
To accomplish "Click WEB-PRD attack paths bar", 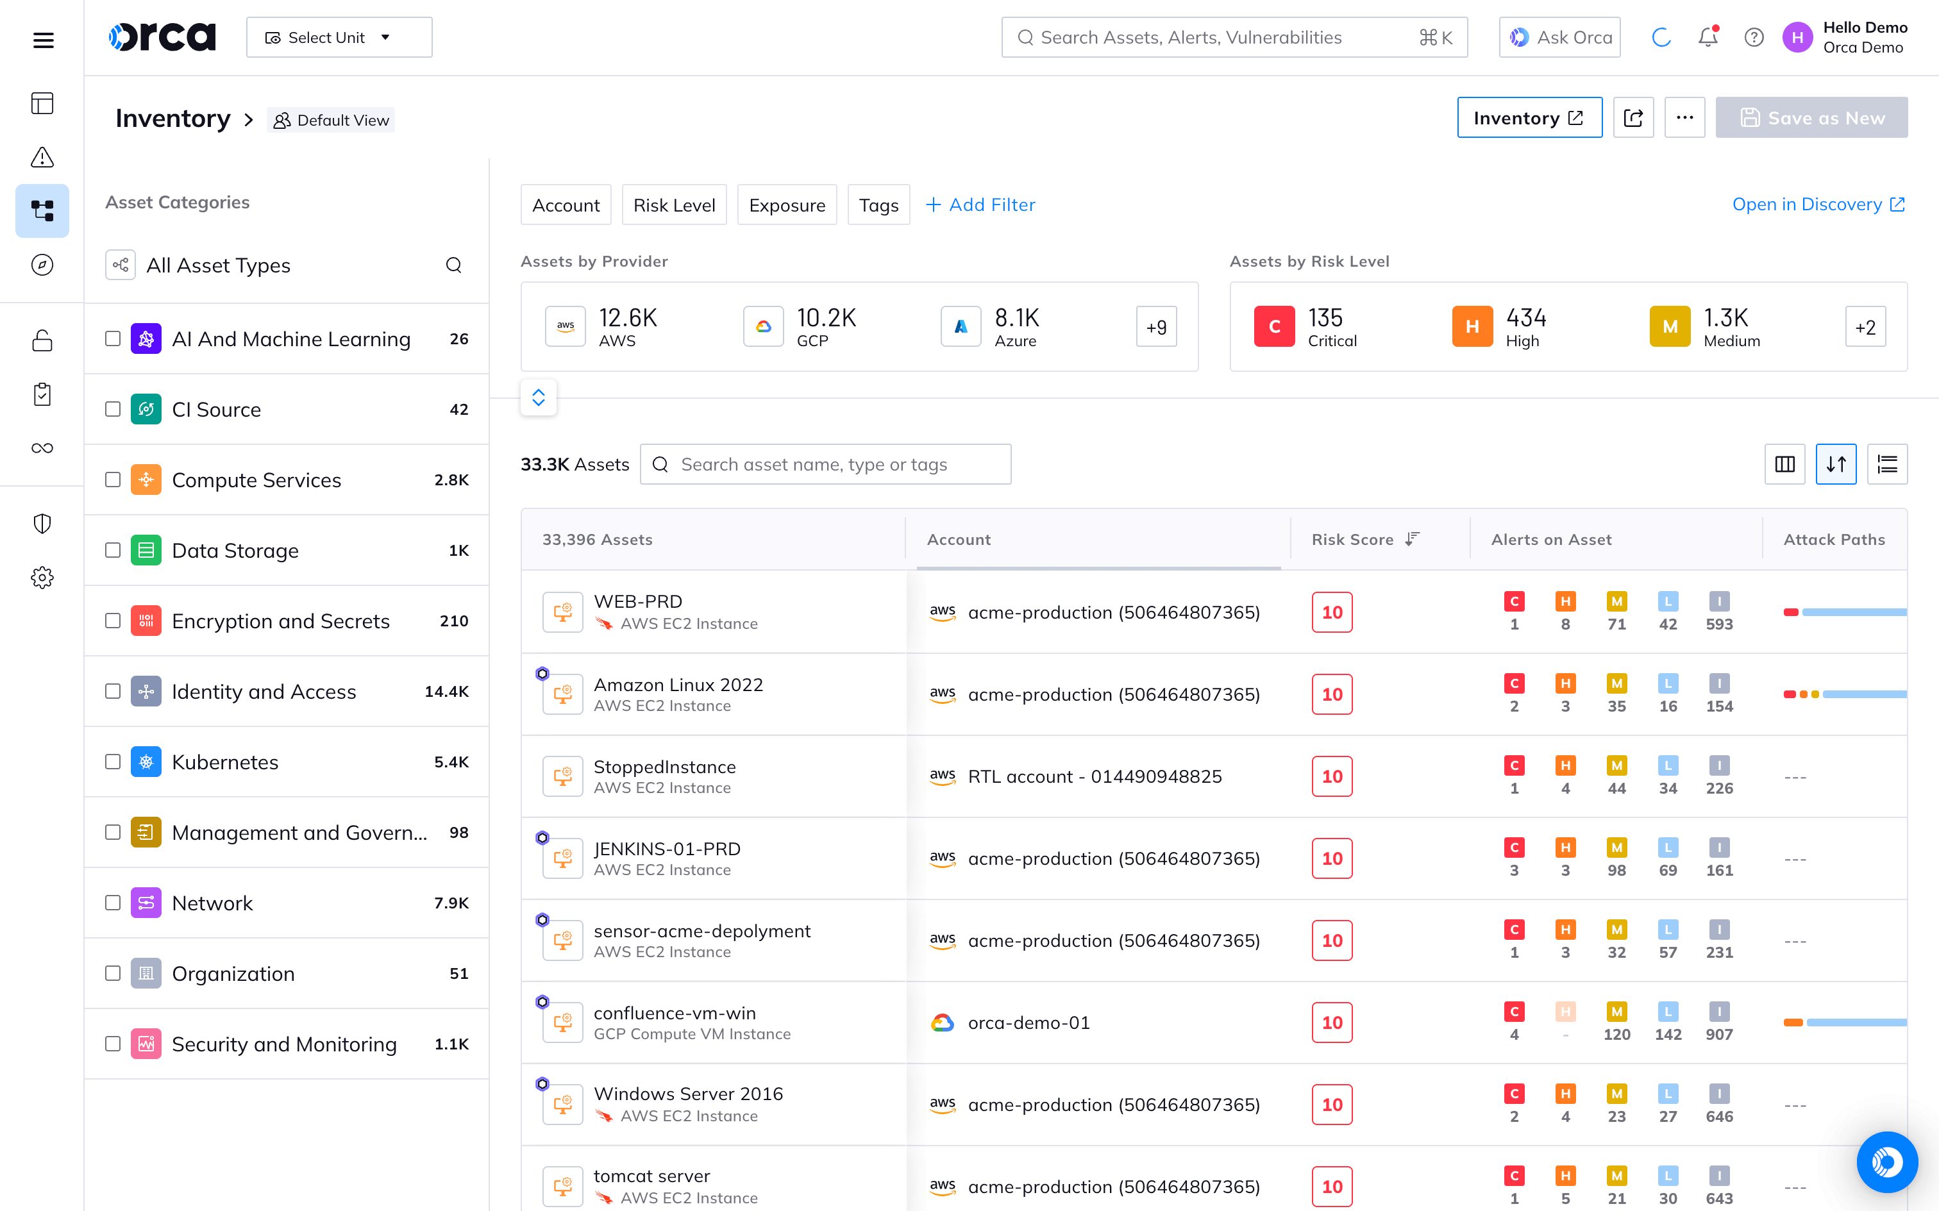I will pos(1845,612).
